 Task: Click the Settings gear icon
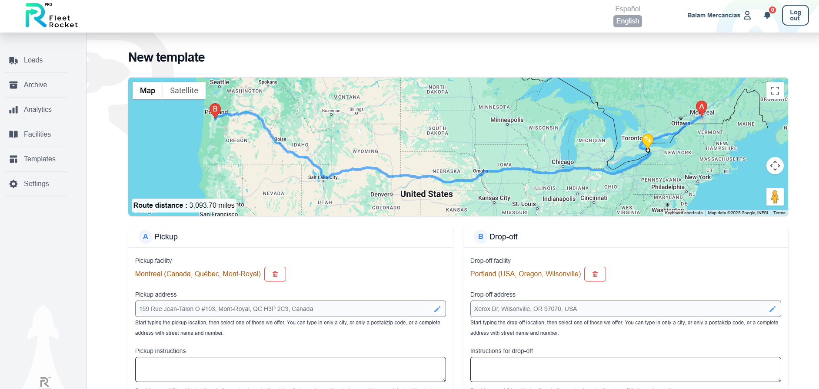pyautogui.click(x=13, y=184)
